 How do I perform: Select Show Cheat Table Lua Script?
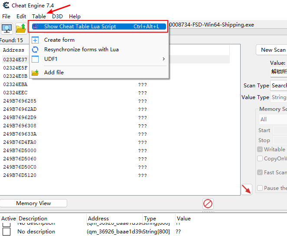[x=99, y=27]
